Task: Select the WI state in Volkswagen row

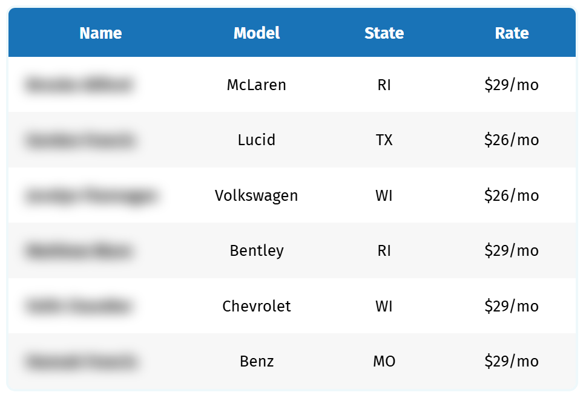Action: point(384,195)
